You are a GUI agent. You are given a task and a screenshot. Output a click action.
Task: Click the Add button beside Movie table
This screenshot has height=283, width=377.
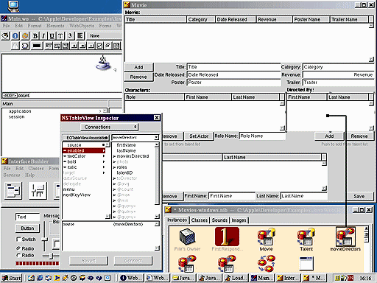point(138,67)
